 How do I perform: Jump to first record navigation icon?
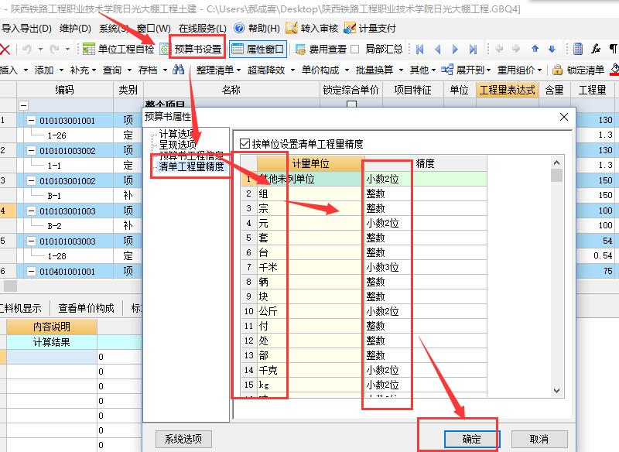pyautogui.click(x=419, y=49)
